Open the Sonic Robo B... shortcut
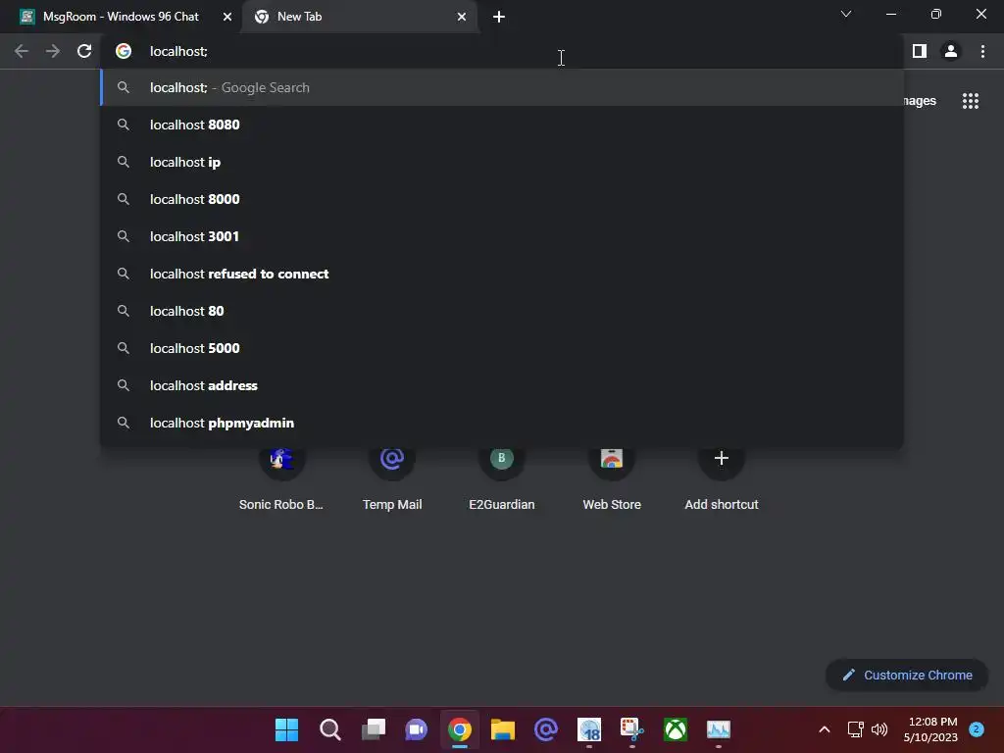Image resolution: width=1004 pixels, height=753 pixels. pos(281,477)
